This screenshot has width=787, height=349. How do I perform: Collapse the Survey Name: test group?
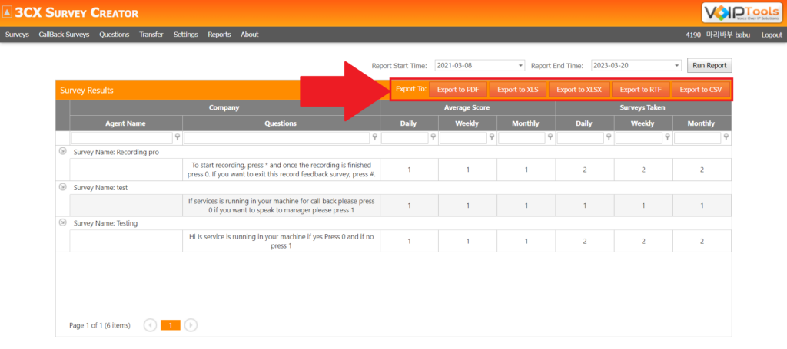(62, 186)
